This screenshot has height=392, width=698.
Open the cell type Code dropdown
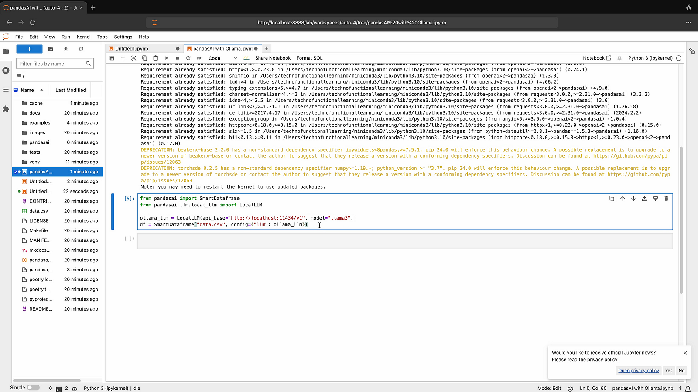(222, 58)
